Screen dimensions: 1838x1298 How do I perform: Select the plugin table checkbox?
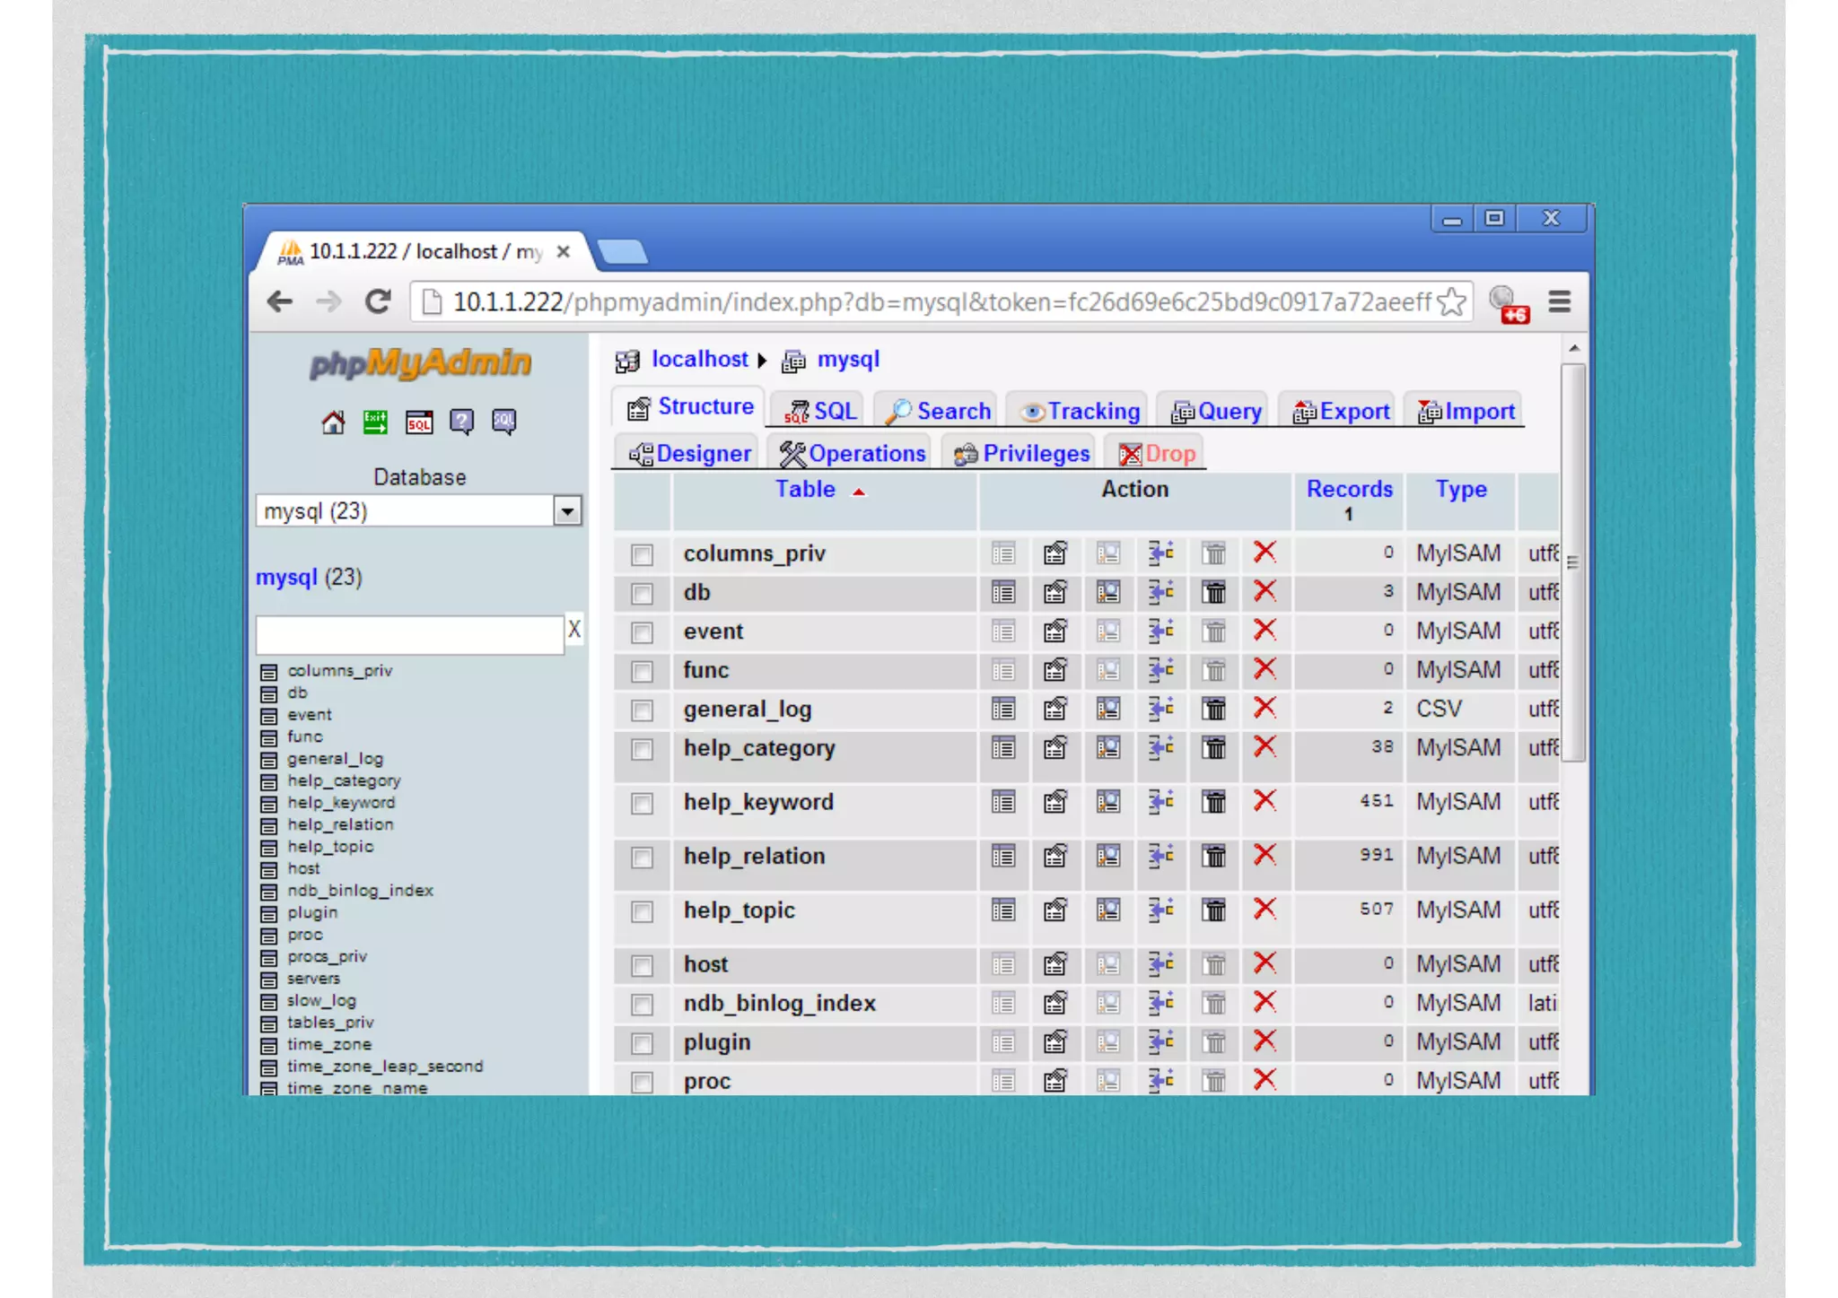pos(642,1043)
